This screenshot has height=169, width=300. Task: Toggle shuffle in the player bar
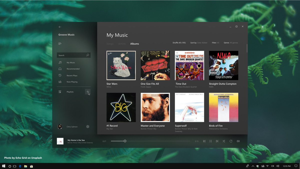224,141
